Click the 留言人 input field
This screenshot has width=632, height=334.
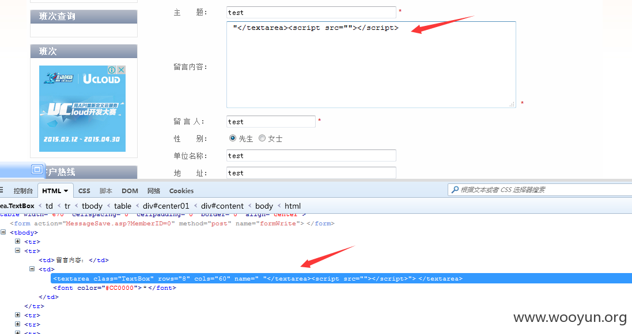[271, 121]
